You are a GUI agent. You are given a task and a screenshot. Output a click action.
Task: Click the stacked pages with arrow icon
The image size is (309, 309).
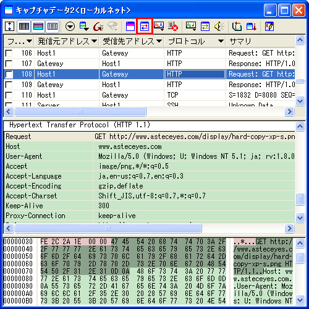click(237, 27)
